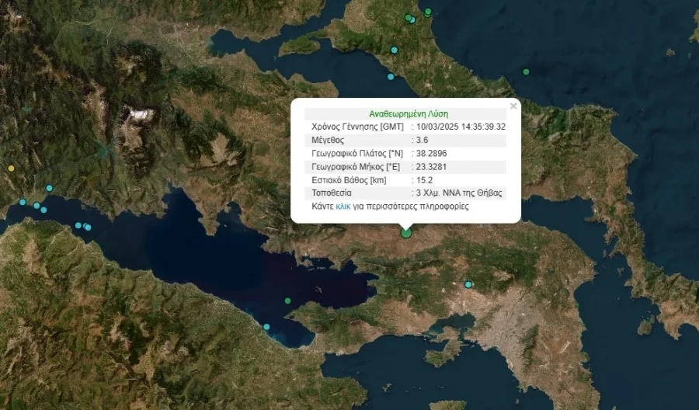The height and width of the screenshot is (410, 699).
Task: Select the yellow earthquake marker at left edge
Action: (11, 169)
